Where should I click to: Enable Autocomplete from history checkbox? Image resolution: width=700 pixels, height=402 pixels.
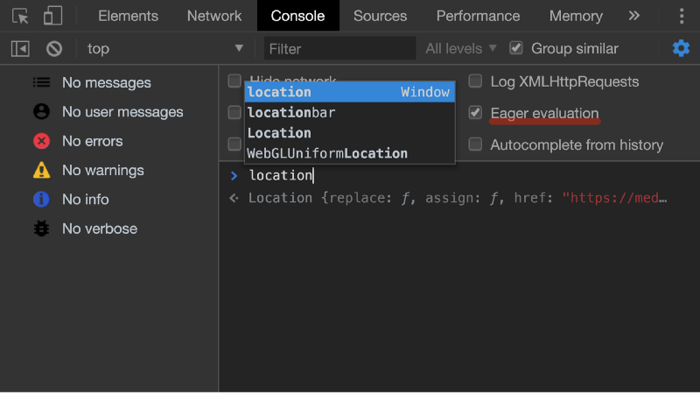click(475, 144)
